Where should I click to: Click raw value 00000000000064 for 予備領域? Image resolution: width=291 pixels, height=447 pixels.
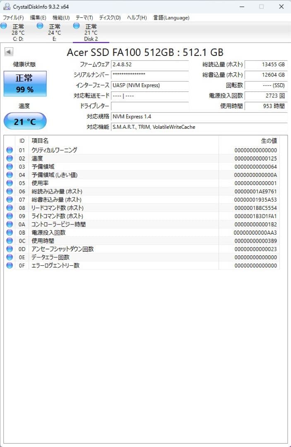(256, 167)
